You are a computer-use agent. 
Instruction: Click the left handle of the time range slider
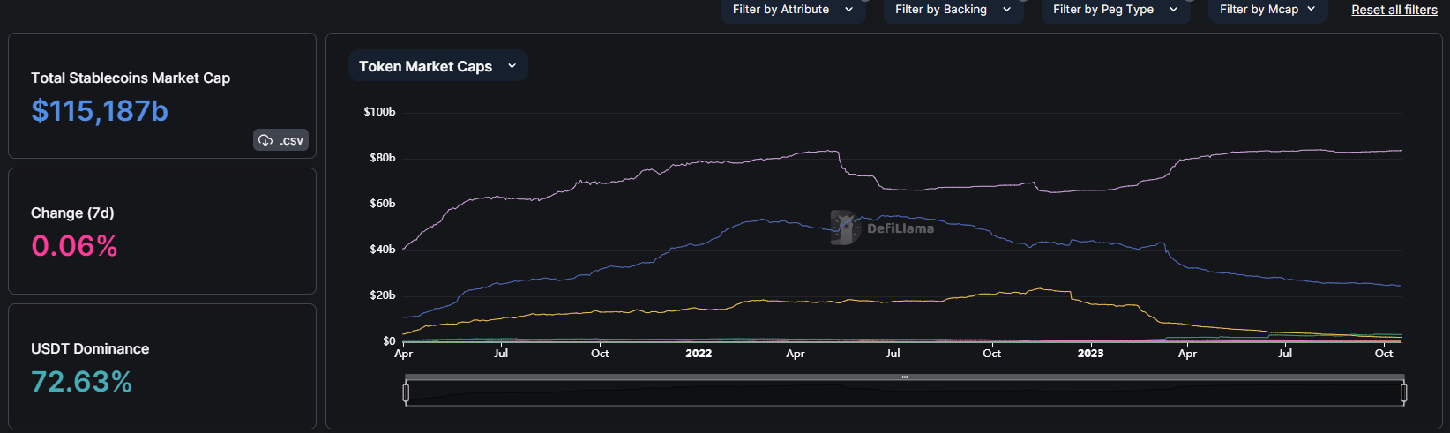coord(406,392)
